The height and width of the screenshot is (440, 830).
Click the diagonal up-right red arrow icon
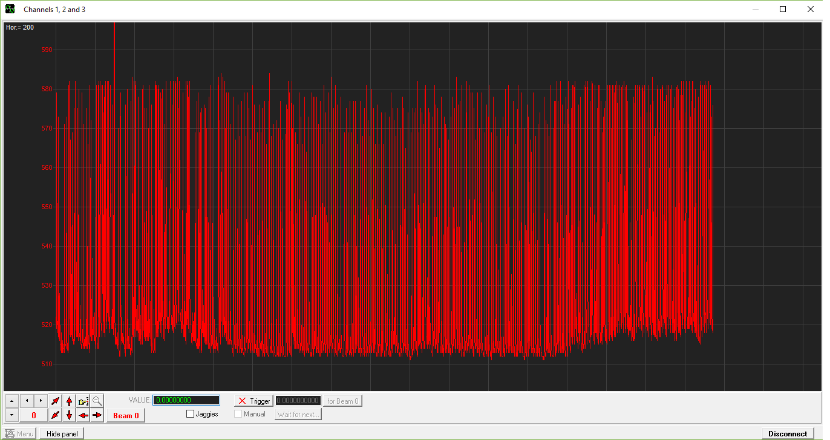pyautogui.click(x=55, y=401)
